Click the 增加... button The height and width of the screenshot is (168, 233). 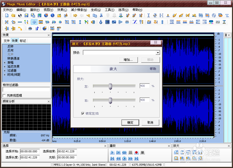(x=128, y=60)
